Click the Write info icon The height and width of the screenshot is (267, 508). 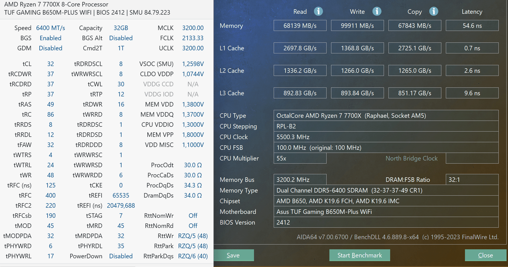click(377, 11)
